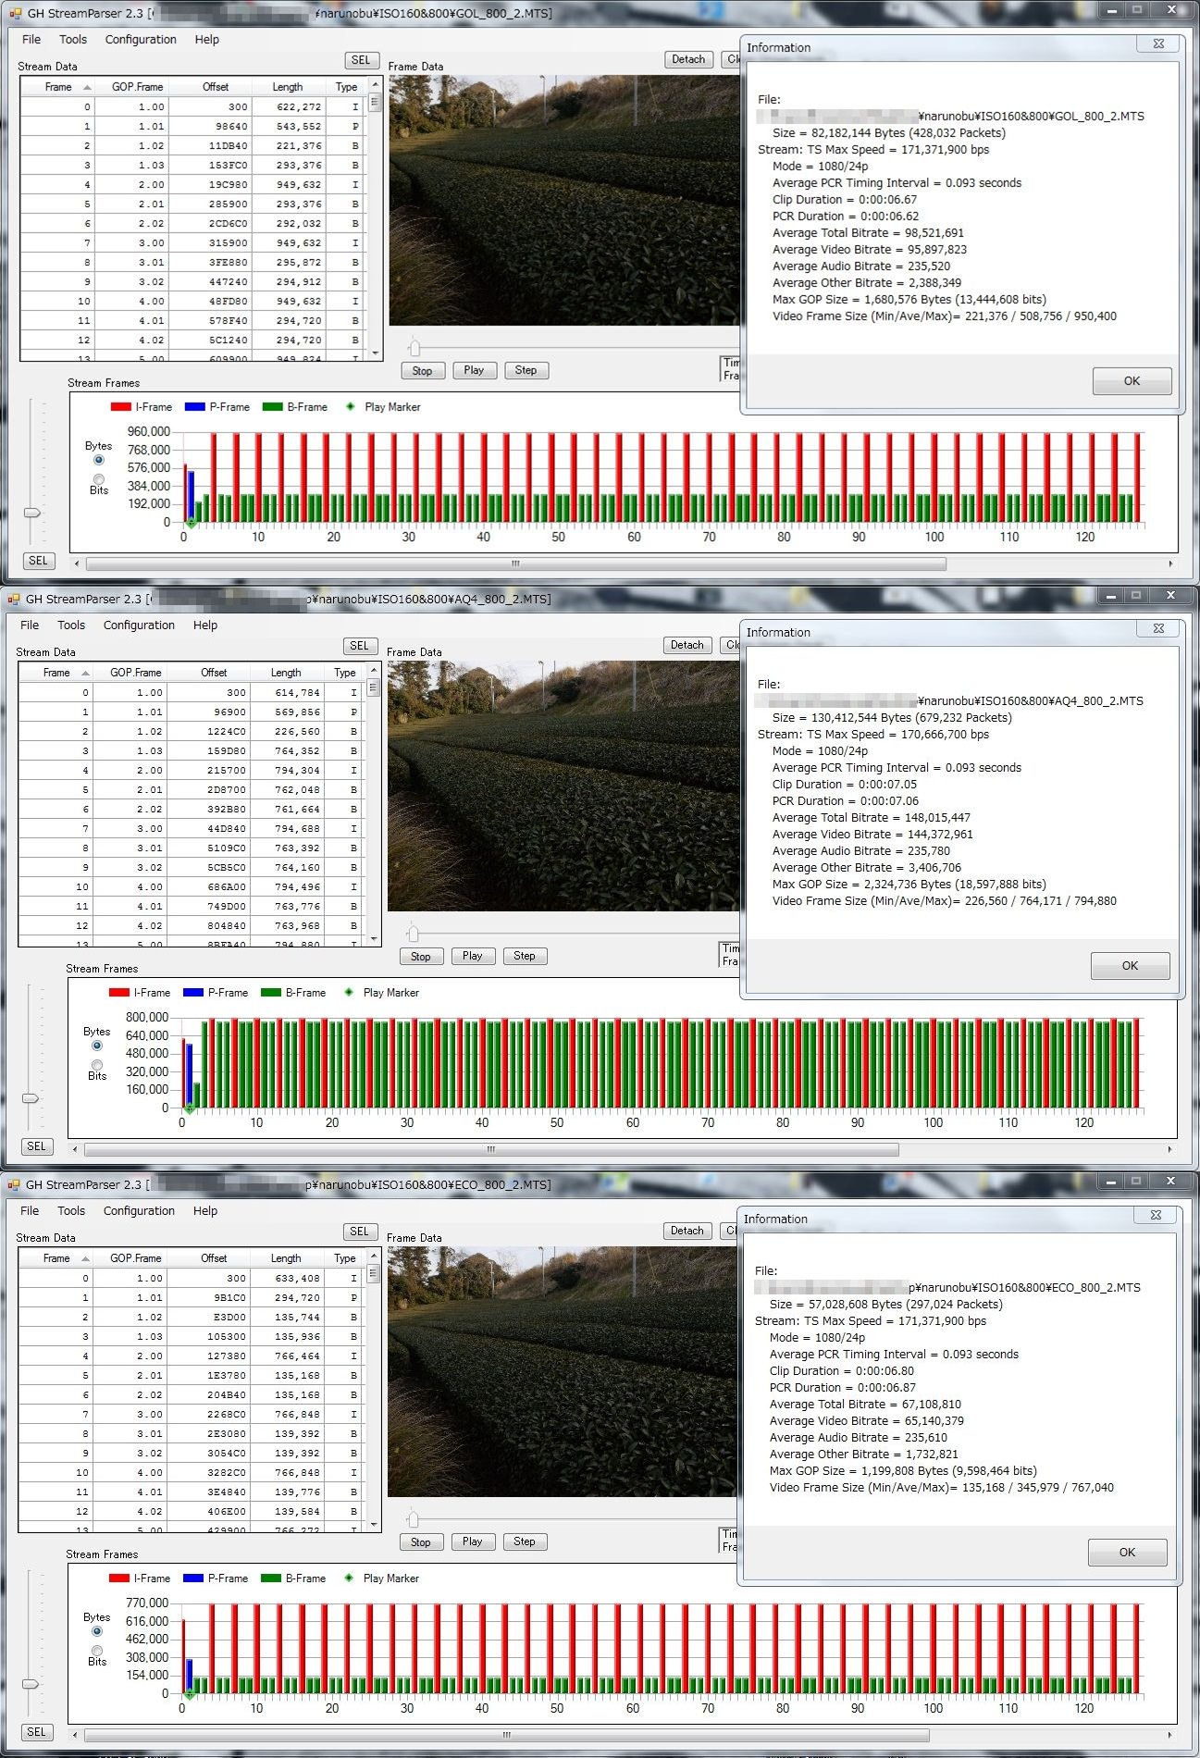
Task: Select Bits radio button in GOL_800_2 window
Action: coord(99,479)
